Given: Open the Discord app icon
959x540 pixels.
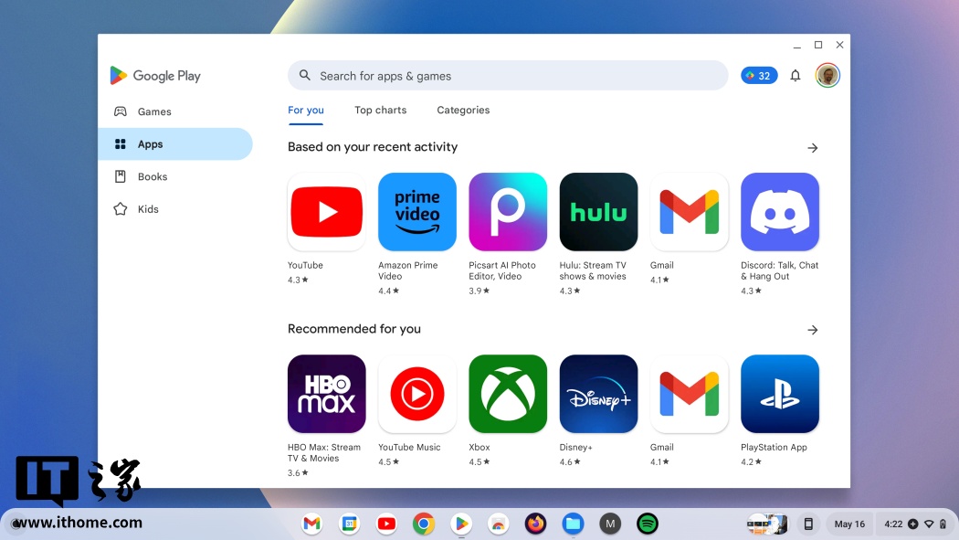Looking at the screenshot, I should (780, 212).
